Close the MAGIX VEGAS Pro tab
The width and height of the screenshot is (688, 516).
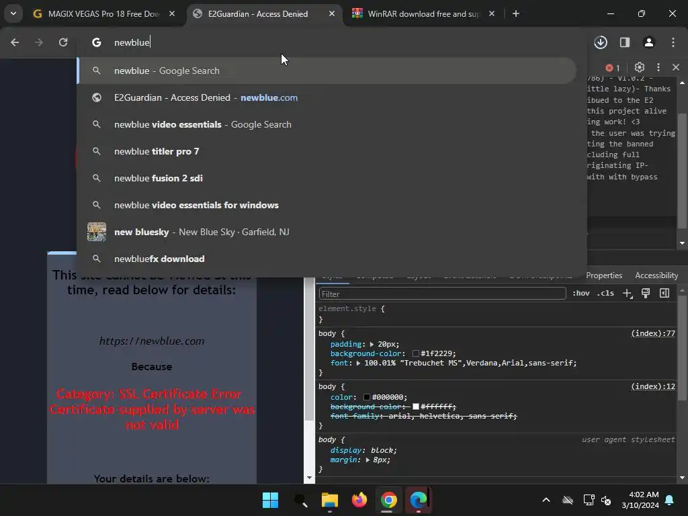(172, 13)
